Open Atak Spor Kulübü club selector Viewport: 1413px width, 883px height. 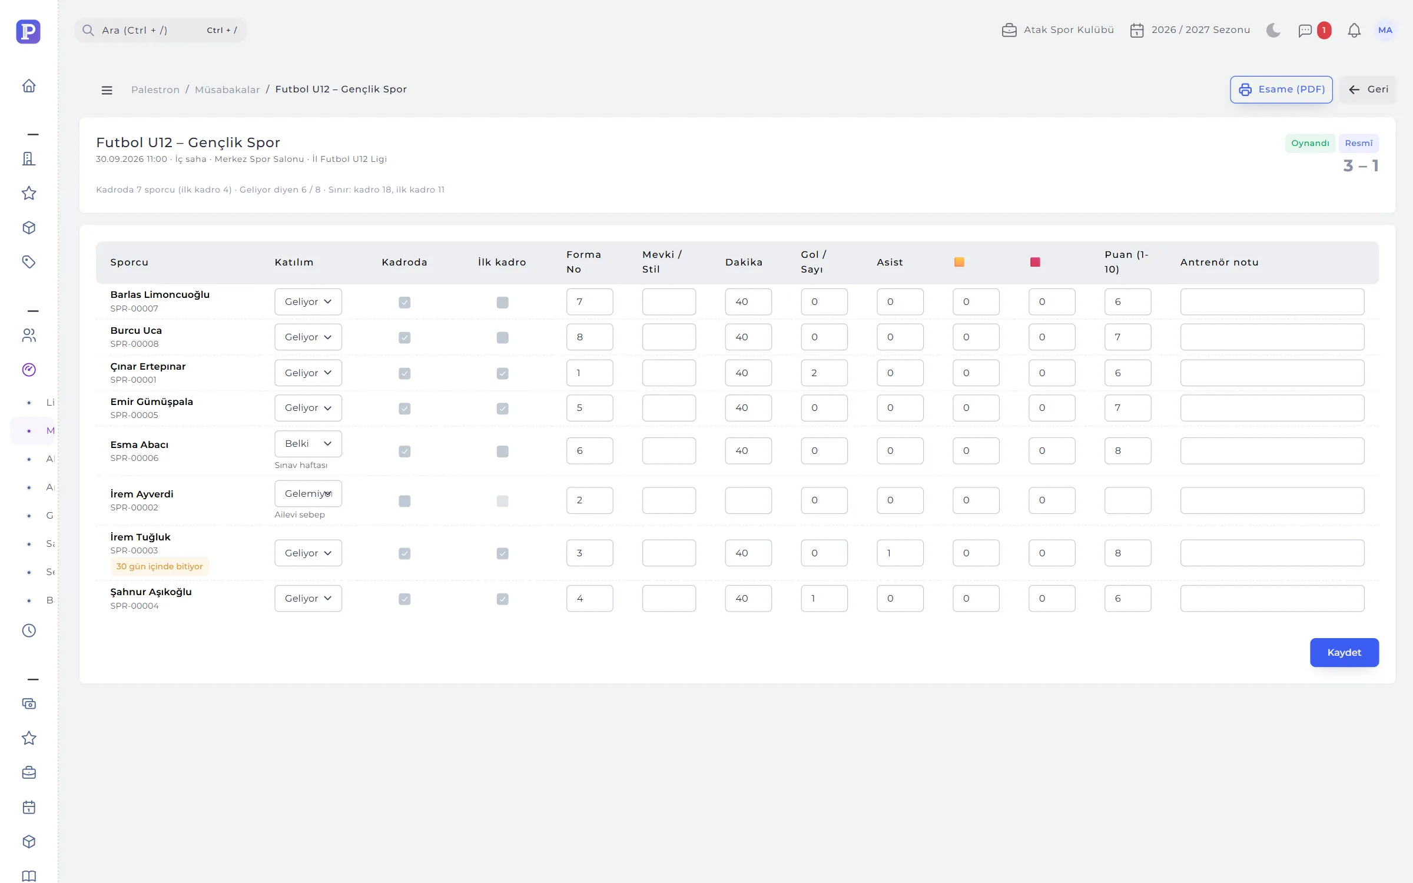coord(1057,30)
